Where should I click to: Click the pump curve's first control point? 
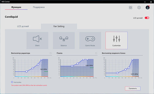[x=72, y=66]
